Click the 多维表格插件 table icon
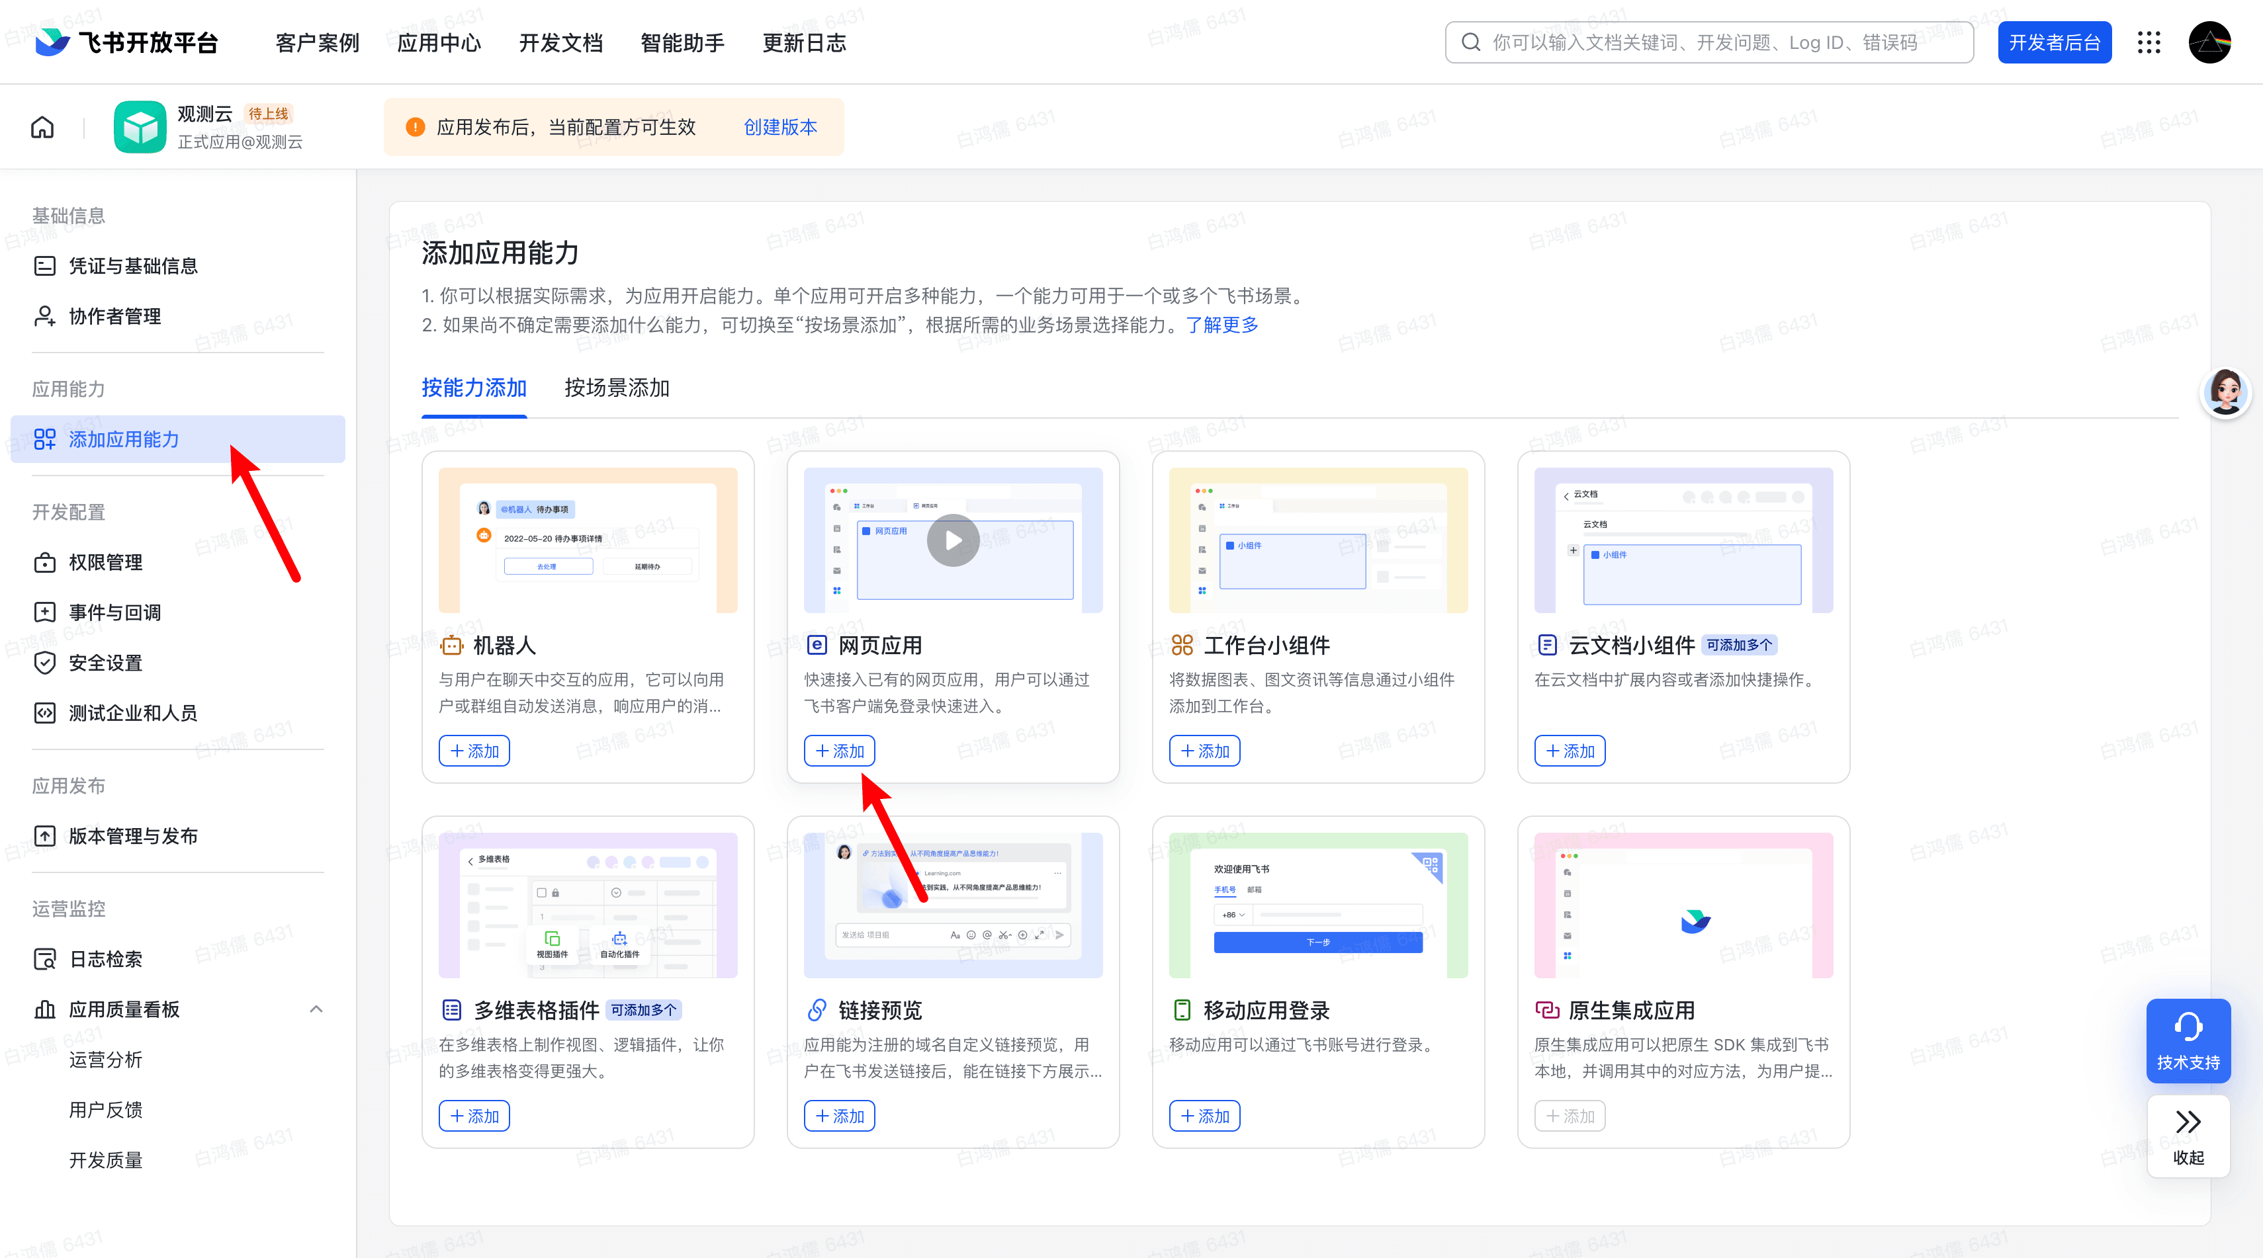Screen dimensions: 2263x1258 (451, 1011)
